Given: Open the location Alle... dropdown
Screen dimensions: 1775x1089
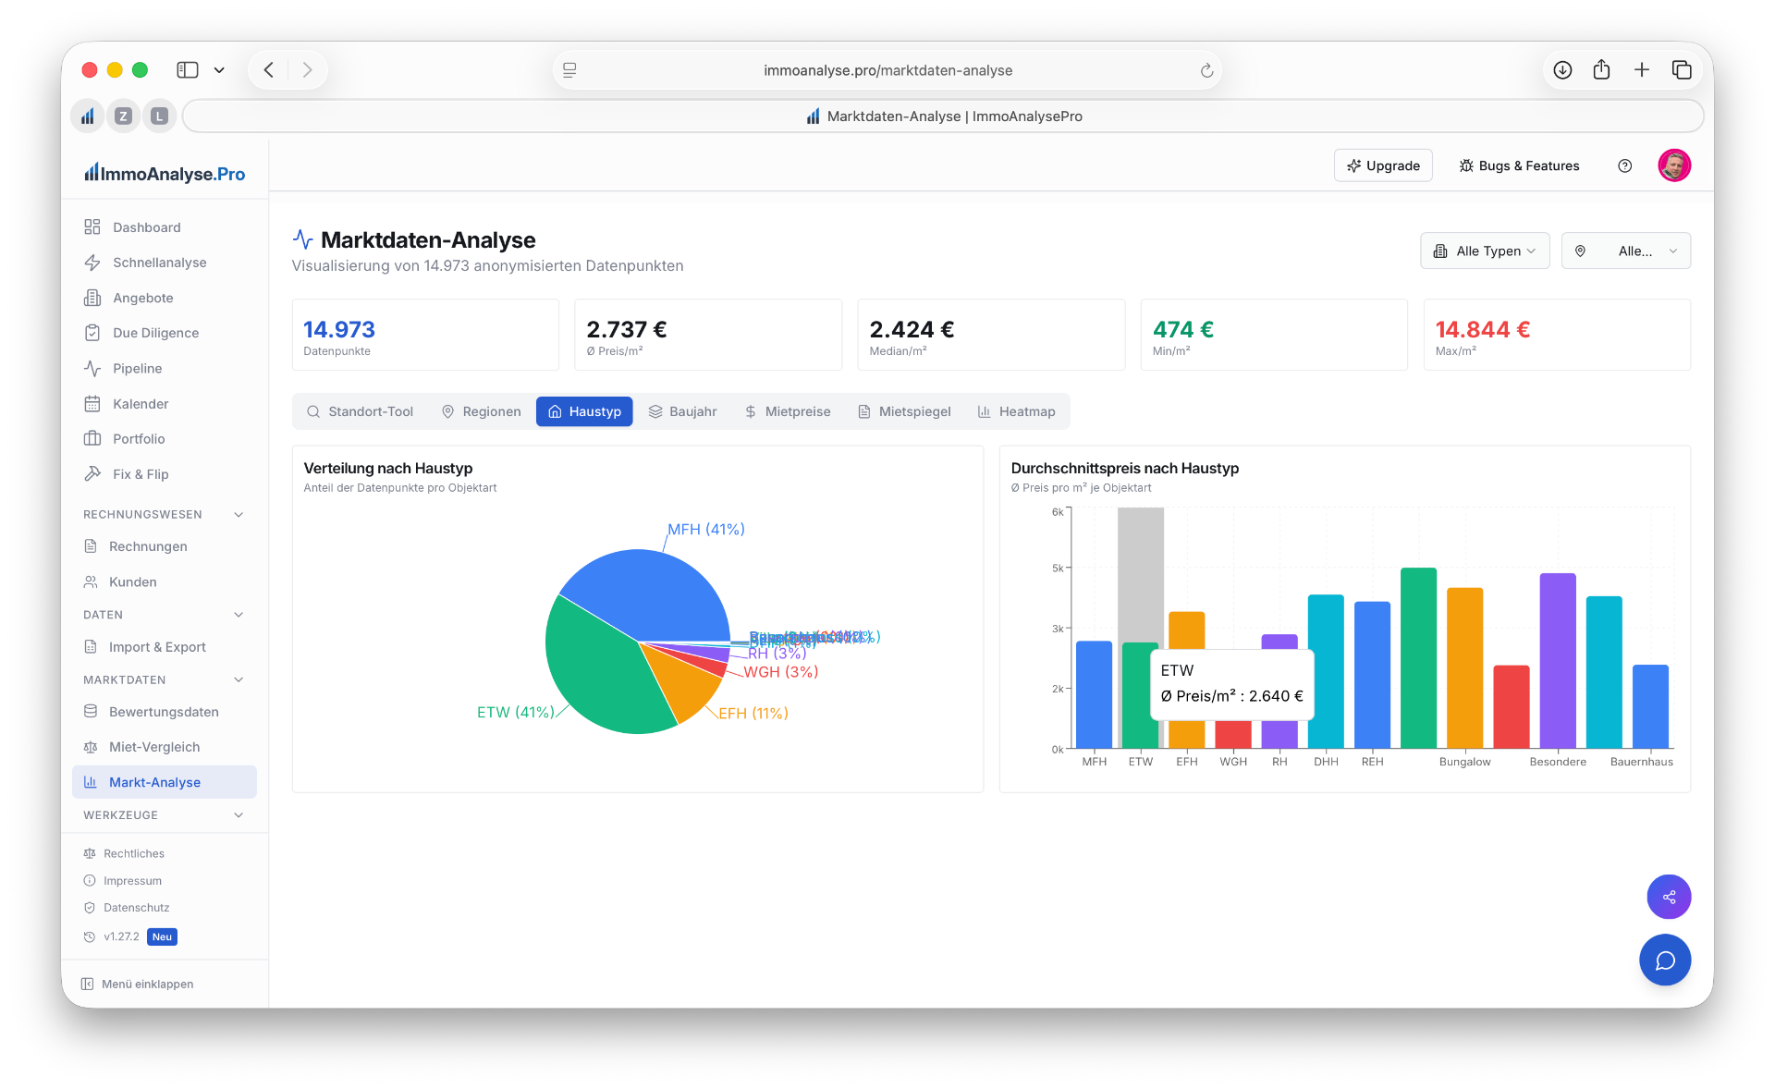Looking at the screenshot, I should point(1626,251).
